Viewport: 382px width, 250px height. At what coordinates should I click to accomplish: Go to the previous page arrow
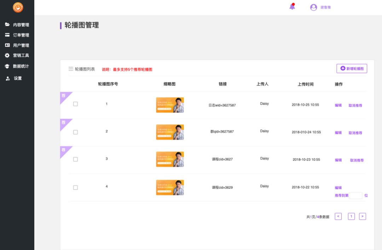[338, 216]
